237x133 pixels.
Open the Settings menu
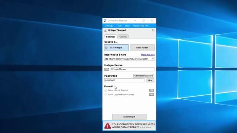109,25
